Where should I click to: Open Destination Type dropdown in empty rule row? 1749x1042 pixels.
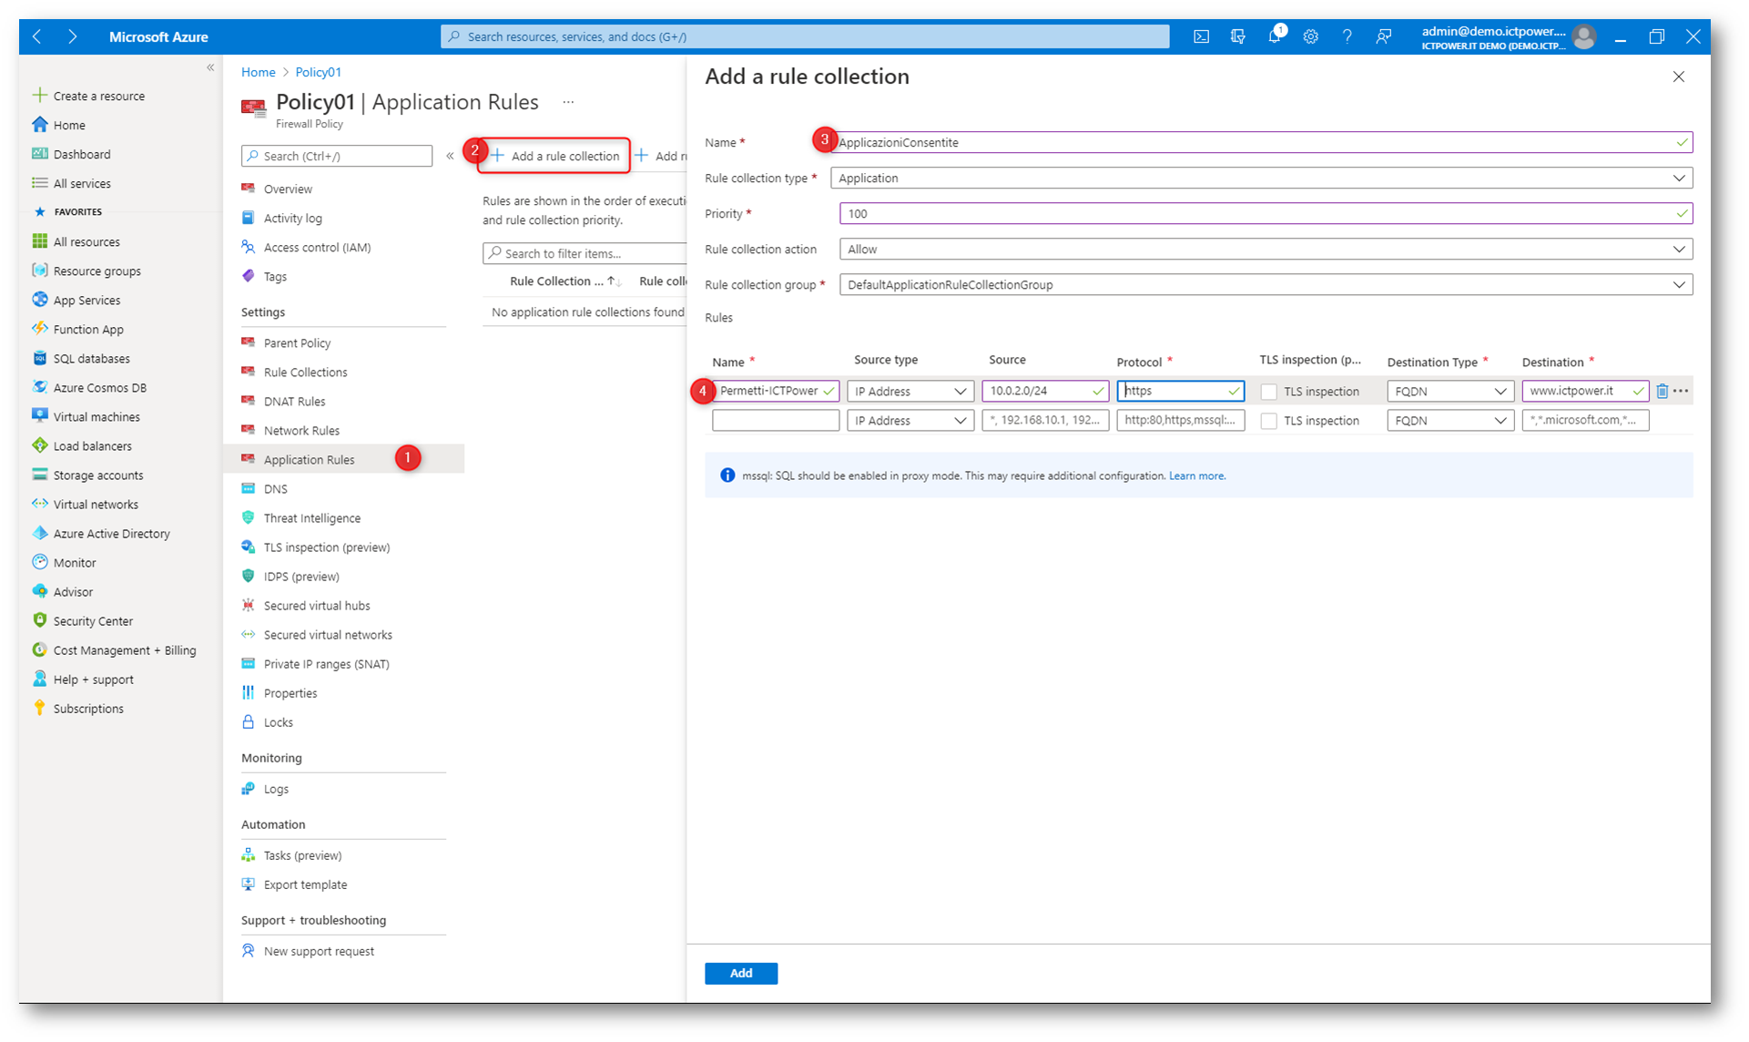click(1450, 421)
